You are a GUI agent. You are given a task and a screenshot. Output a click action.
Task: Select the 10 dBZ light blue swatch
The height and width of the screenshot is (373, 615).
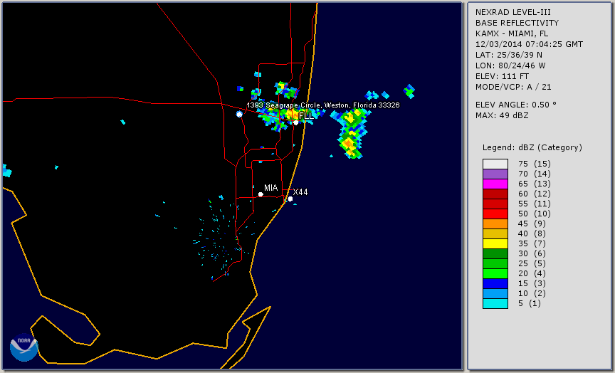[495, 294]
